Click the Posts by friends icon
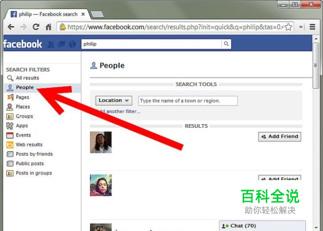 tap(10, 154)
